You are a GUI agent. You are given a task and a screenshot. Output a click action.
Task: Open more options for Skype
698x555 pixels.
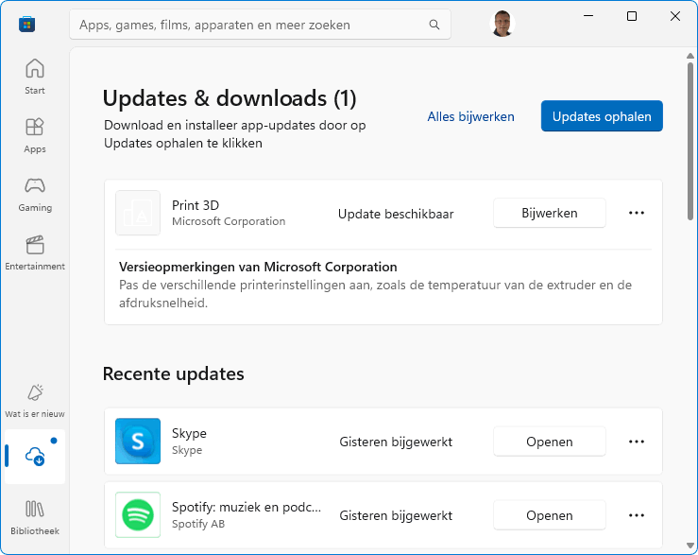click(x=637, y=442)
